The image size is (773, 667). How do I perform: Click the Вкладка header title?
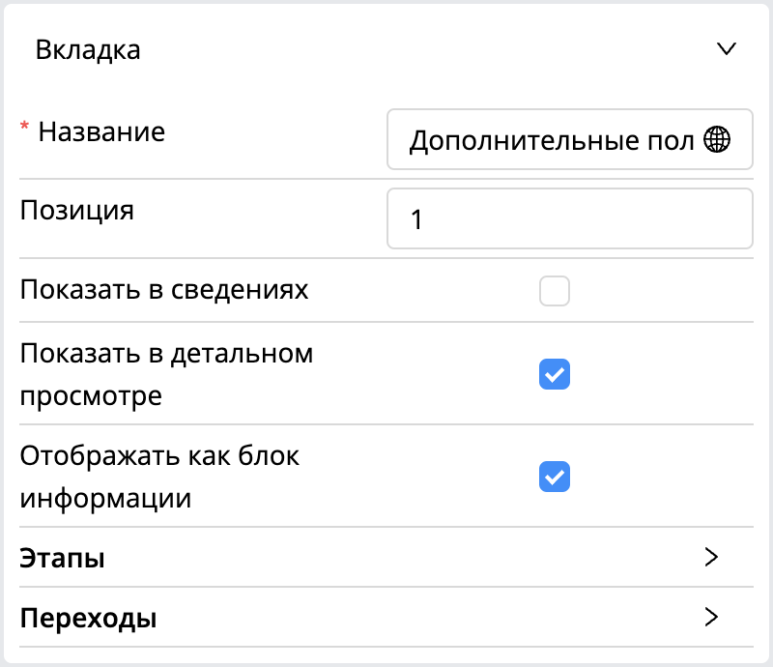[88, 50]
